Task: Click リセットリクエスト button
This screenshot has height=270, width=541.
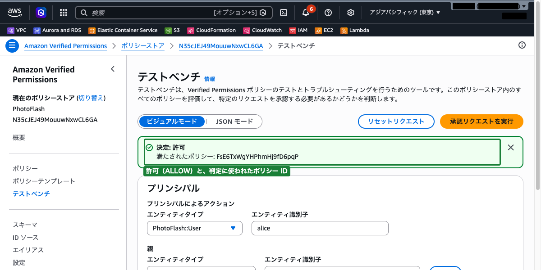Action: pos(396,121)
